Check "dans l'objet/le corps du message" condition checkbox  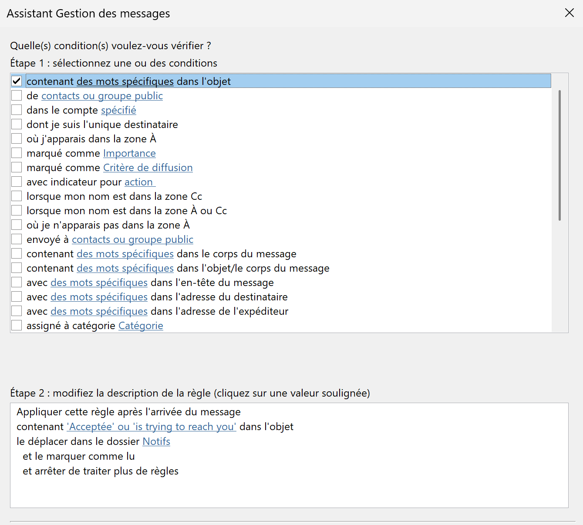(17, 268)
